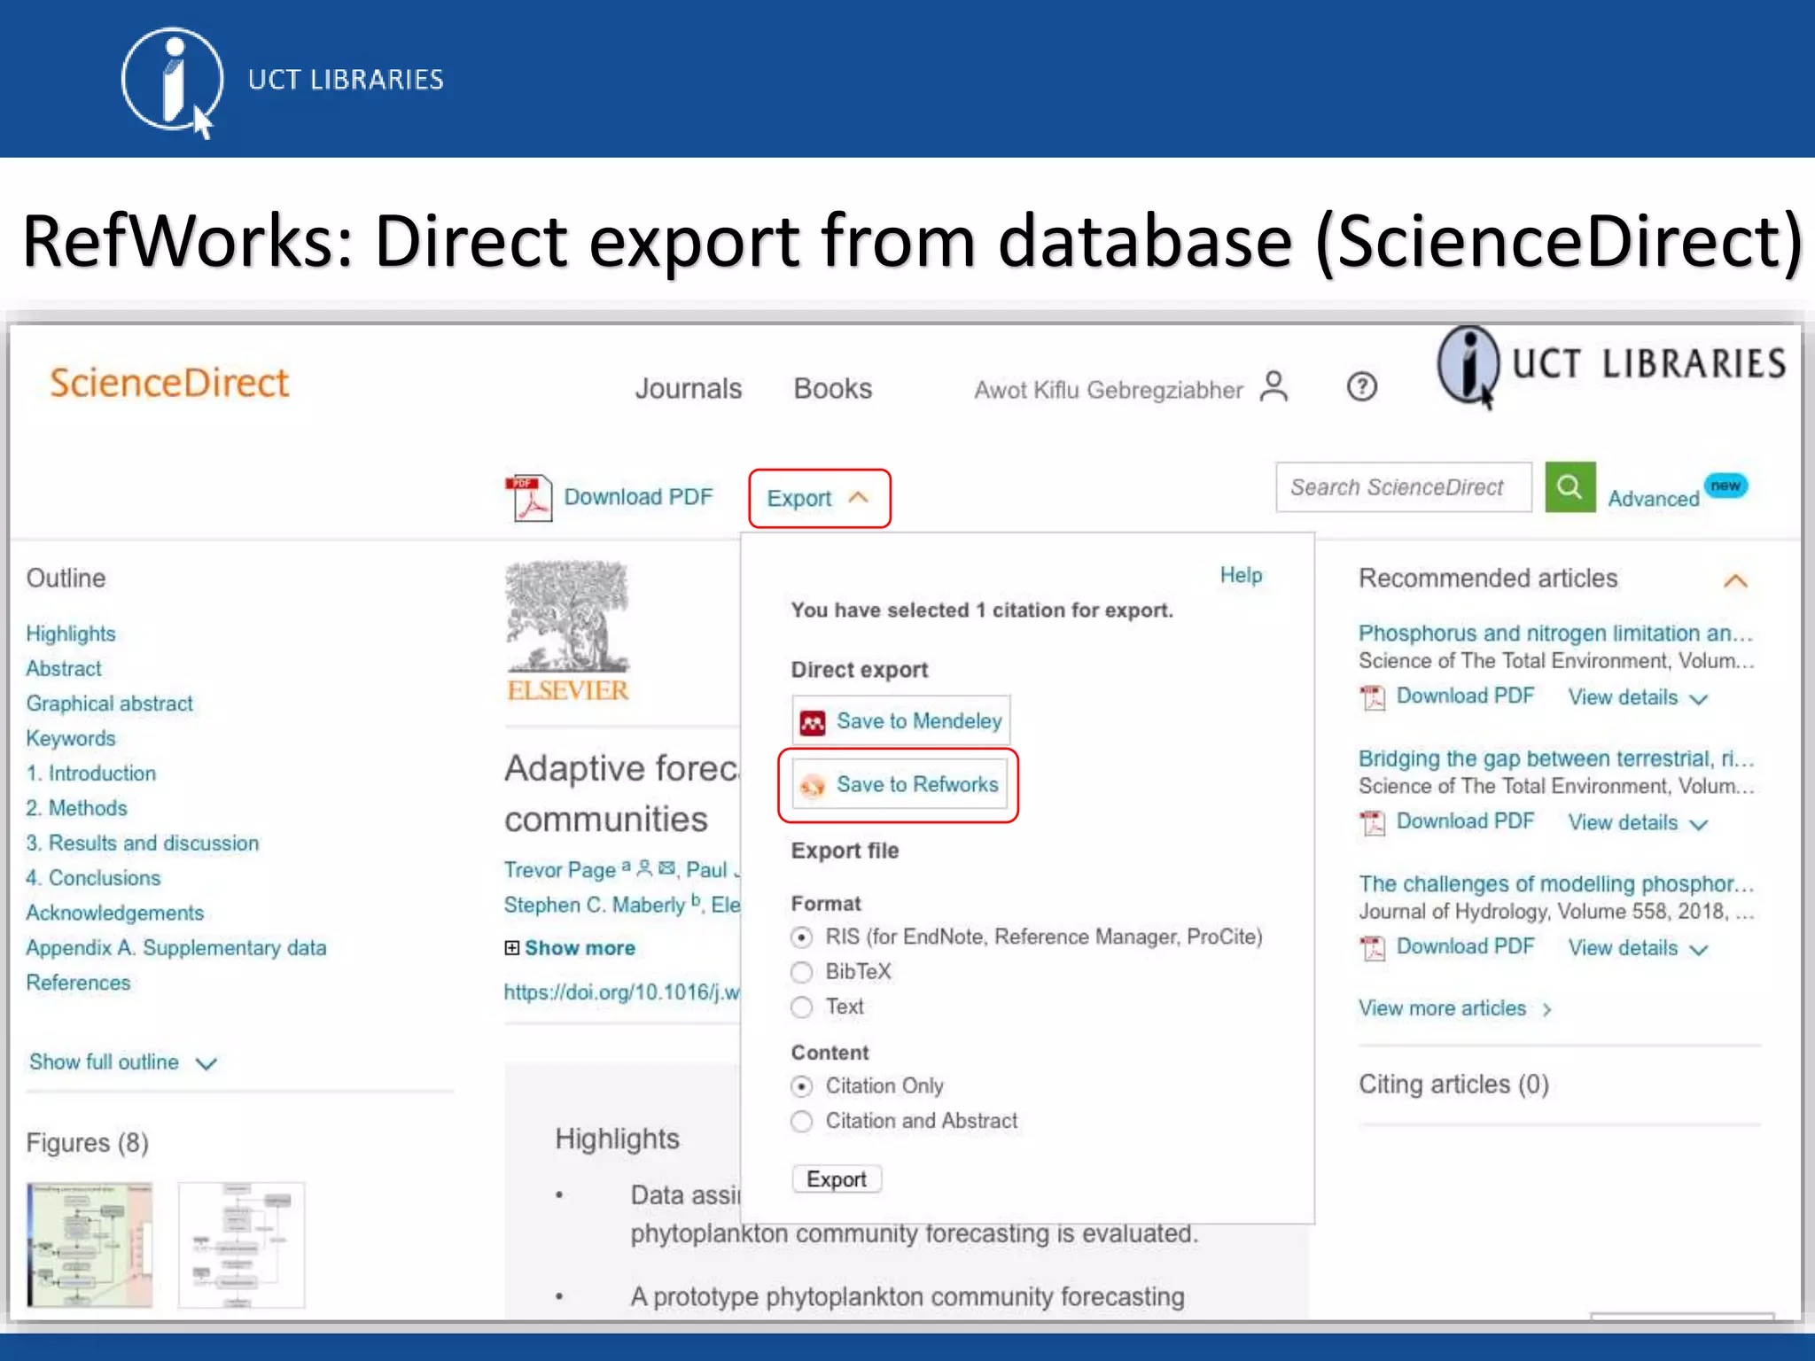
Task: Click author Trevor Page name
Action: tap(559, 870)
